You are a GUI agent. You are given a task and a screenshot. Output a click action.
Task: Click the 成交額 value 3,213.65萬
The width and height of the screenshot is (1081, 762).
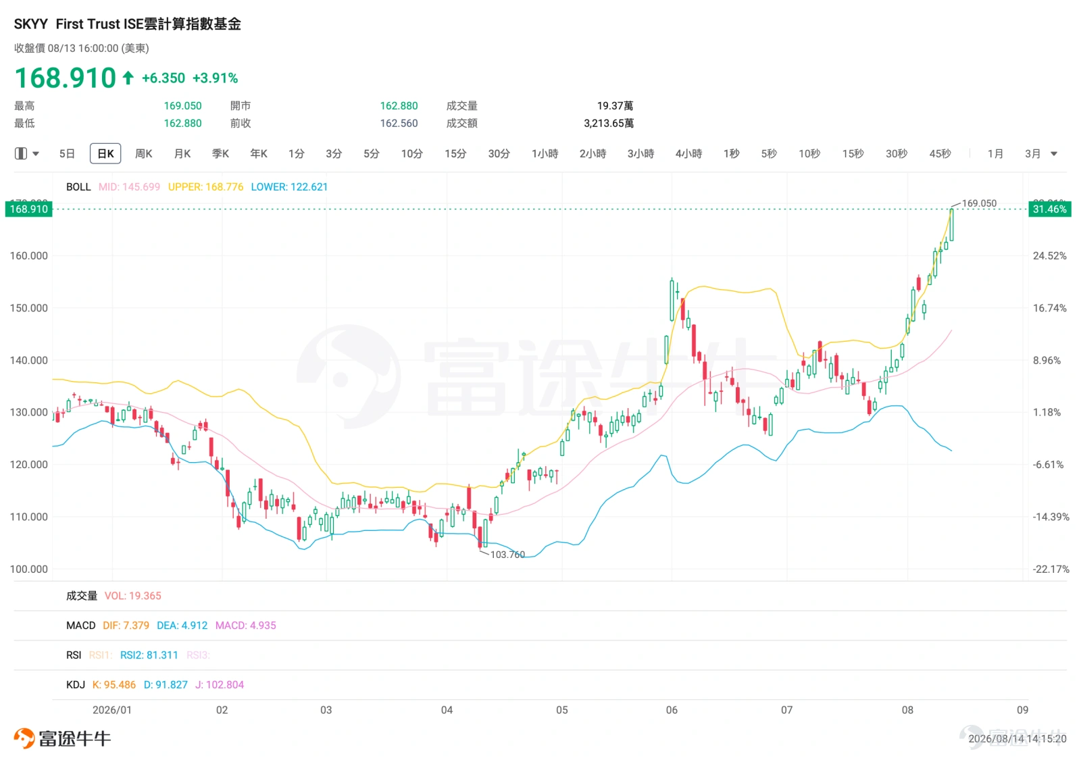[x=609, y=124]
